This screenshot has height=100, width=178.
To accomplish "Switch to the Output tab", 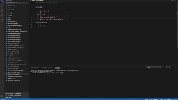I will 51,67.
